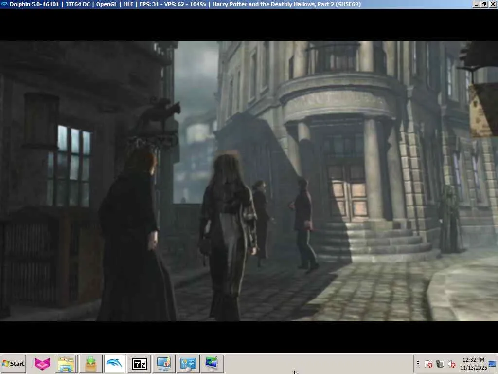The height and width of the screenshot is (374, 498).
Task: Click the Show Desktop button at taskbar end
Action: [x=493, y=363]
